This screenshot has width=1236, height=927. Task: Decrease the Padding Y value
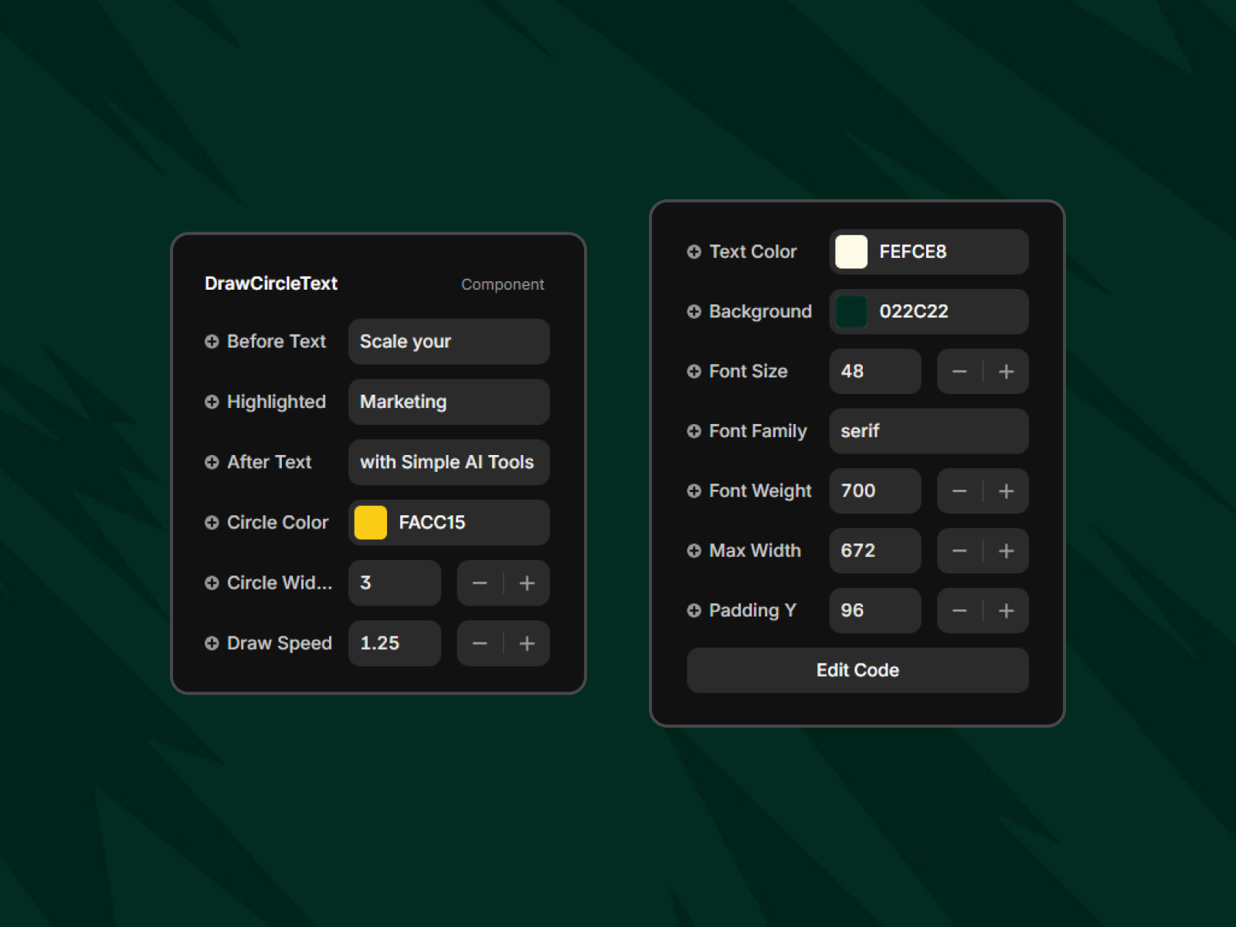(x=959, y=611)
